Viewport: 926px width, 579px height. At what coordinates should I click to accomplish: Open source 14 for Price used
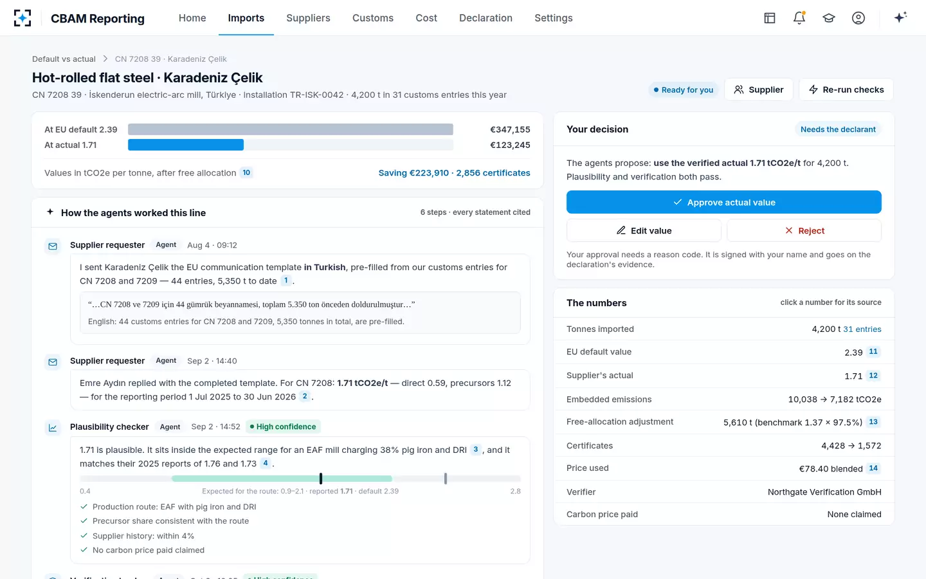point(873,468)
